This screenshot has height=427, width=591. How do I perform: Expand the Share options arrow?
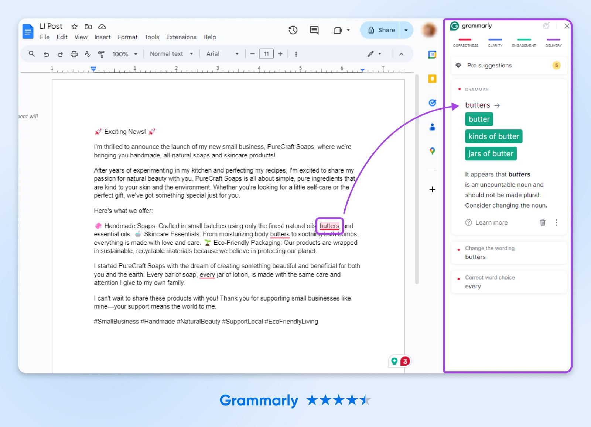406,30
